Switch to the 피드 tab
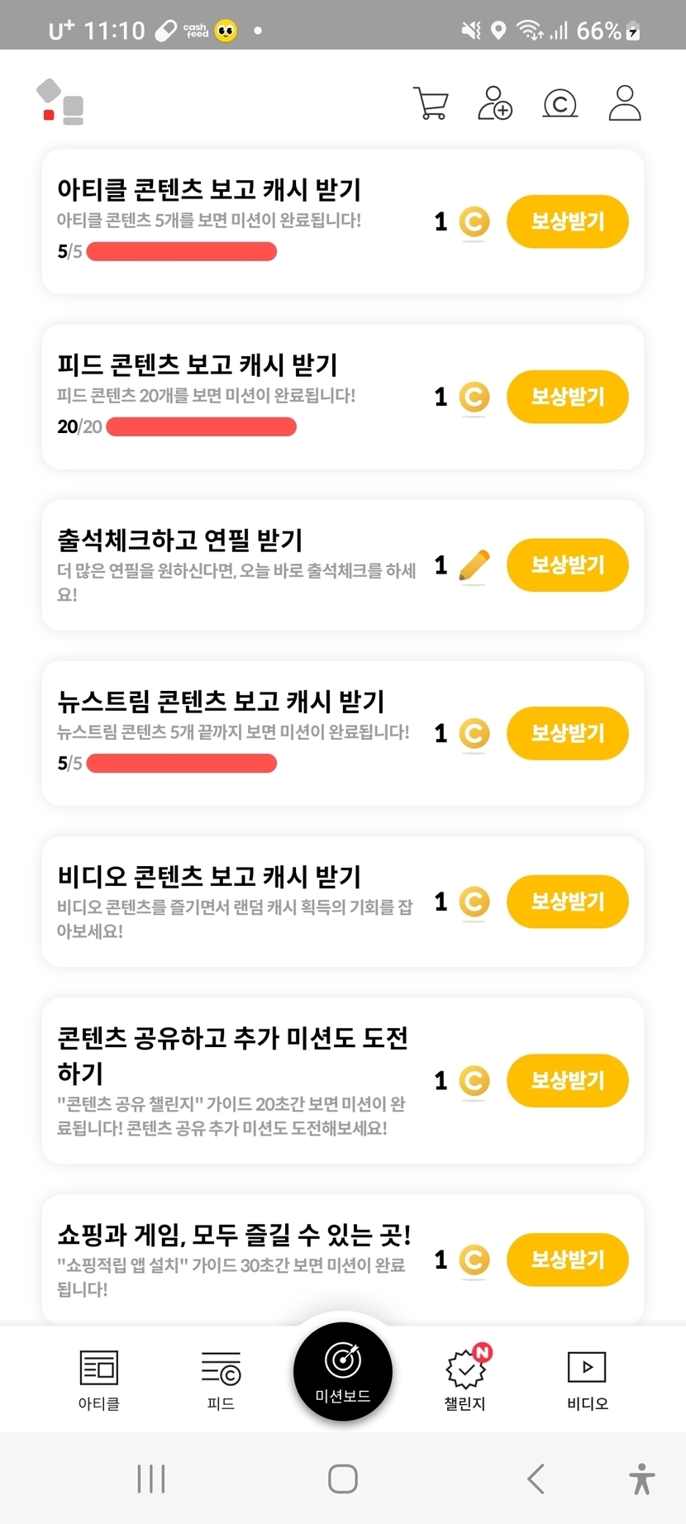The image size is (686, 1524). coord(221,1379)
